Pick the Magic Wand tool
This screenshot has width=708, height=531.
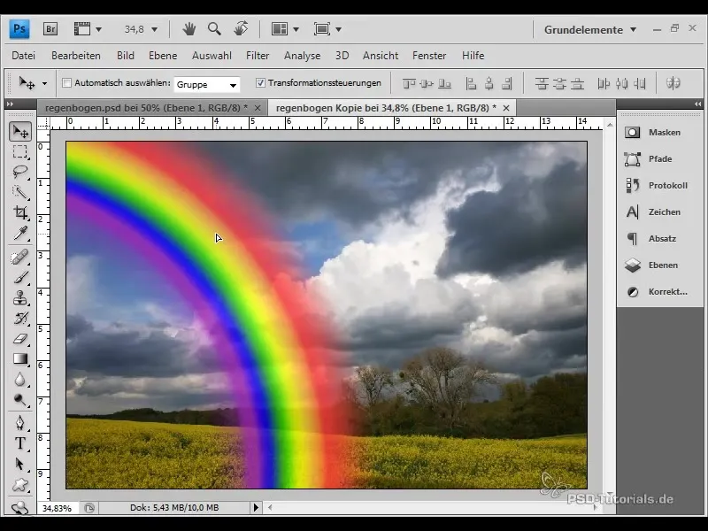point(20,192)
